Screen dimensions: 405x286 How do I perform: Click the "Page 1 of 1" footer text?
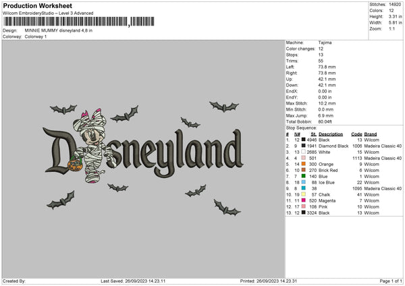pyautogui.click(x=391, y=281)
